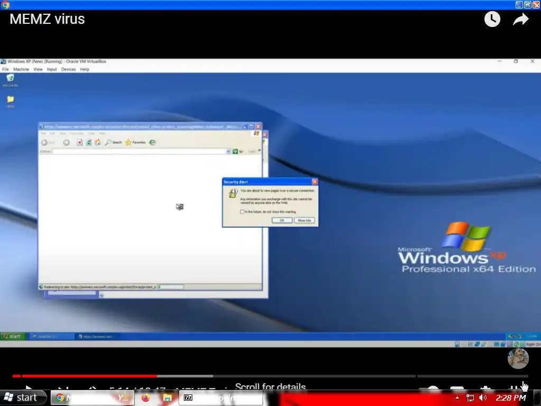Click More Info in Security Alert dialog
Image resolution: width=541 pixels, height=406 pixels.
[304, 220]
